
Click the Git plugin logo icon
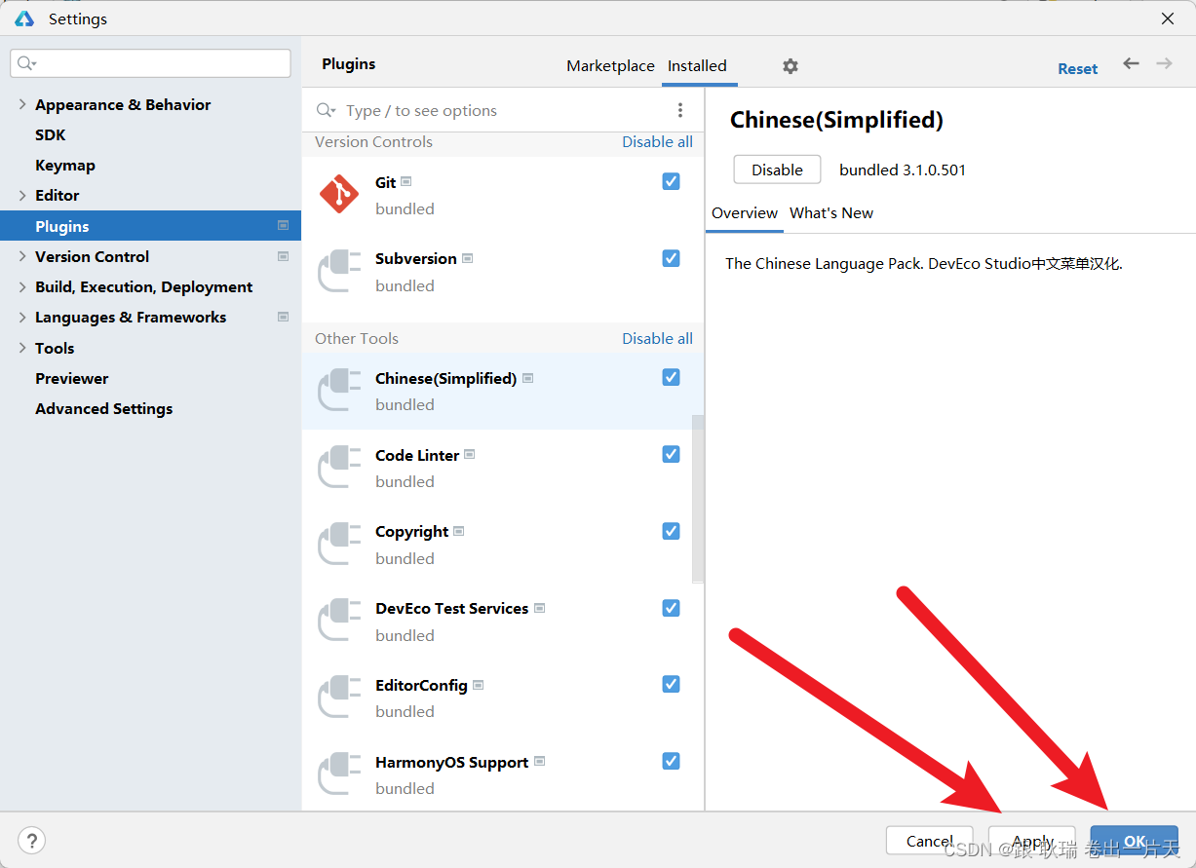[339, 194]
